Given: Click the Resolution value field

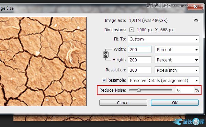Looking at the screenshot, I should pyautogui.click(x=140, y=70).
